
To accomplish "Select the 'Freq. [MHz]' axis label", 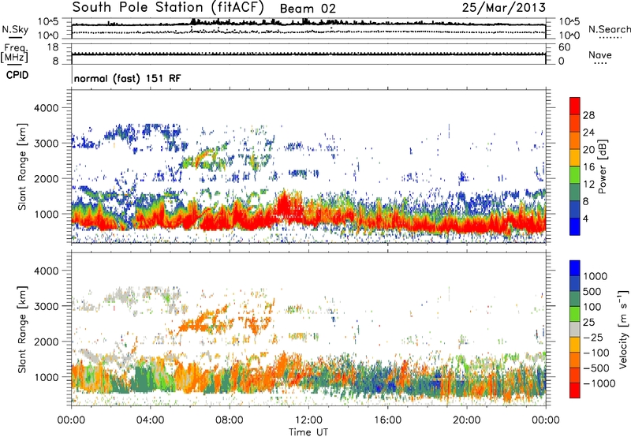I will click(x=15, y=54).
